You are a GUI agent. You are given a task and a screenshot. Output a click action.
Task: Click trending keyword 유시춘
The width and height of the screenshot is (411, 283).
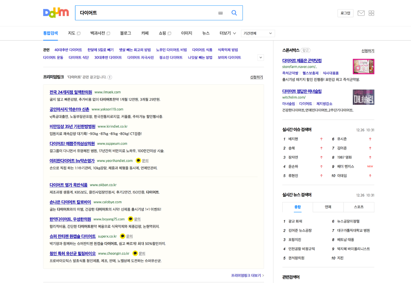point(342,139)
